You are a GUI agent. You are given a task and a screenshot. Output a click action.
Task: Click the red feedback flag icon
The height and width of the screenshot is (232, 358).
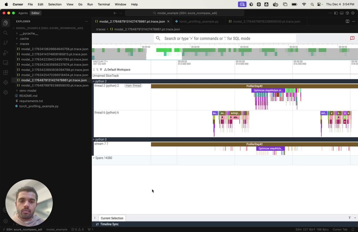pyautogui.click(x=352, y=38)
